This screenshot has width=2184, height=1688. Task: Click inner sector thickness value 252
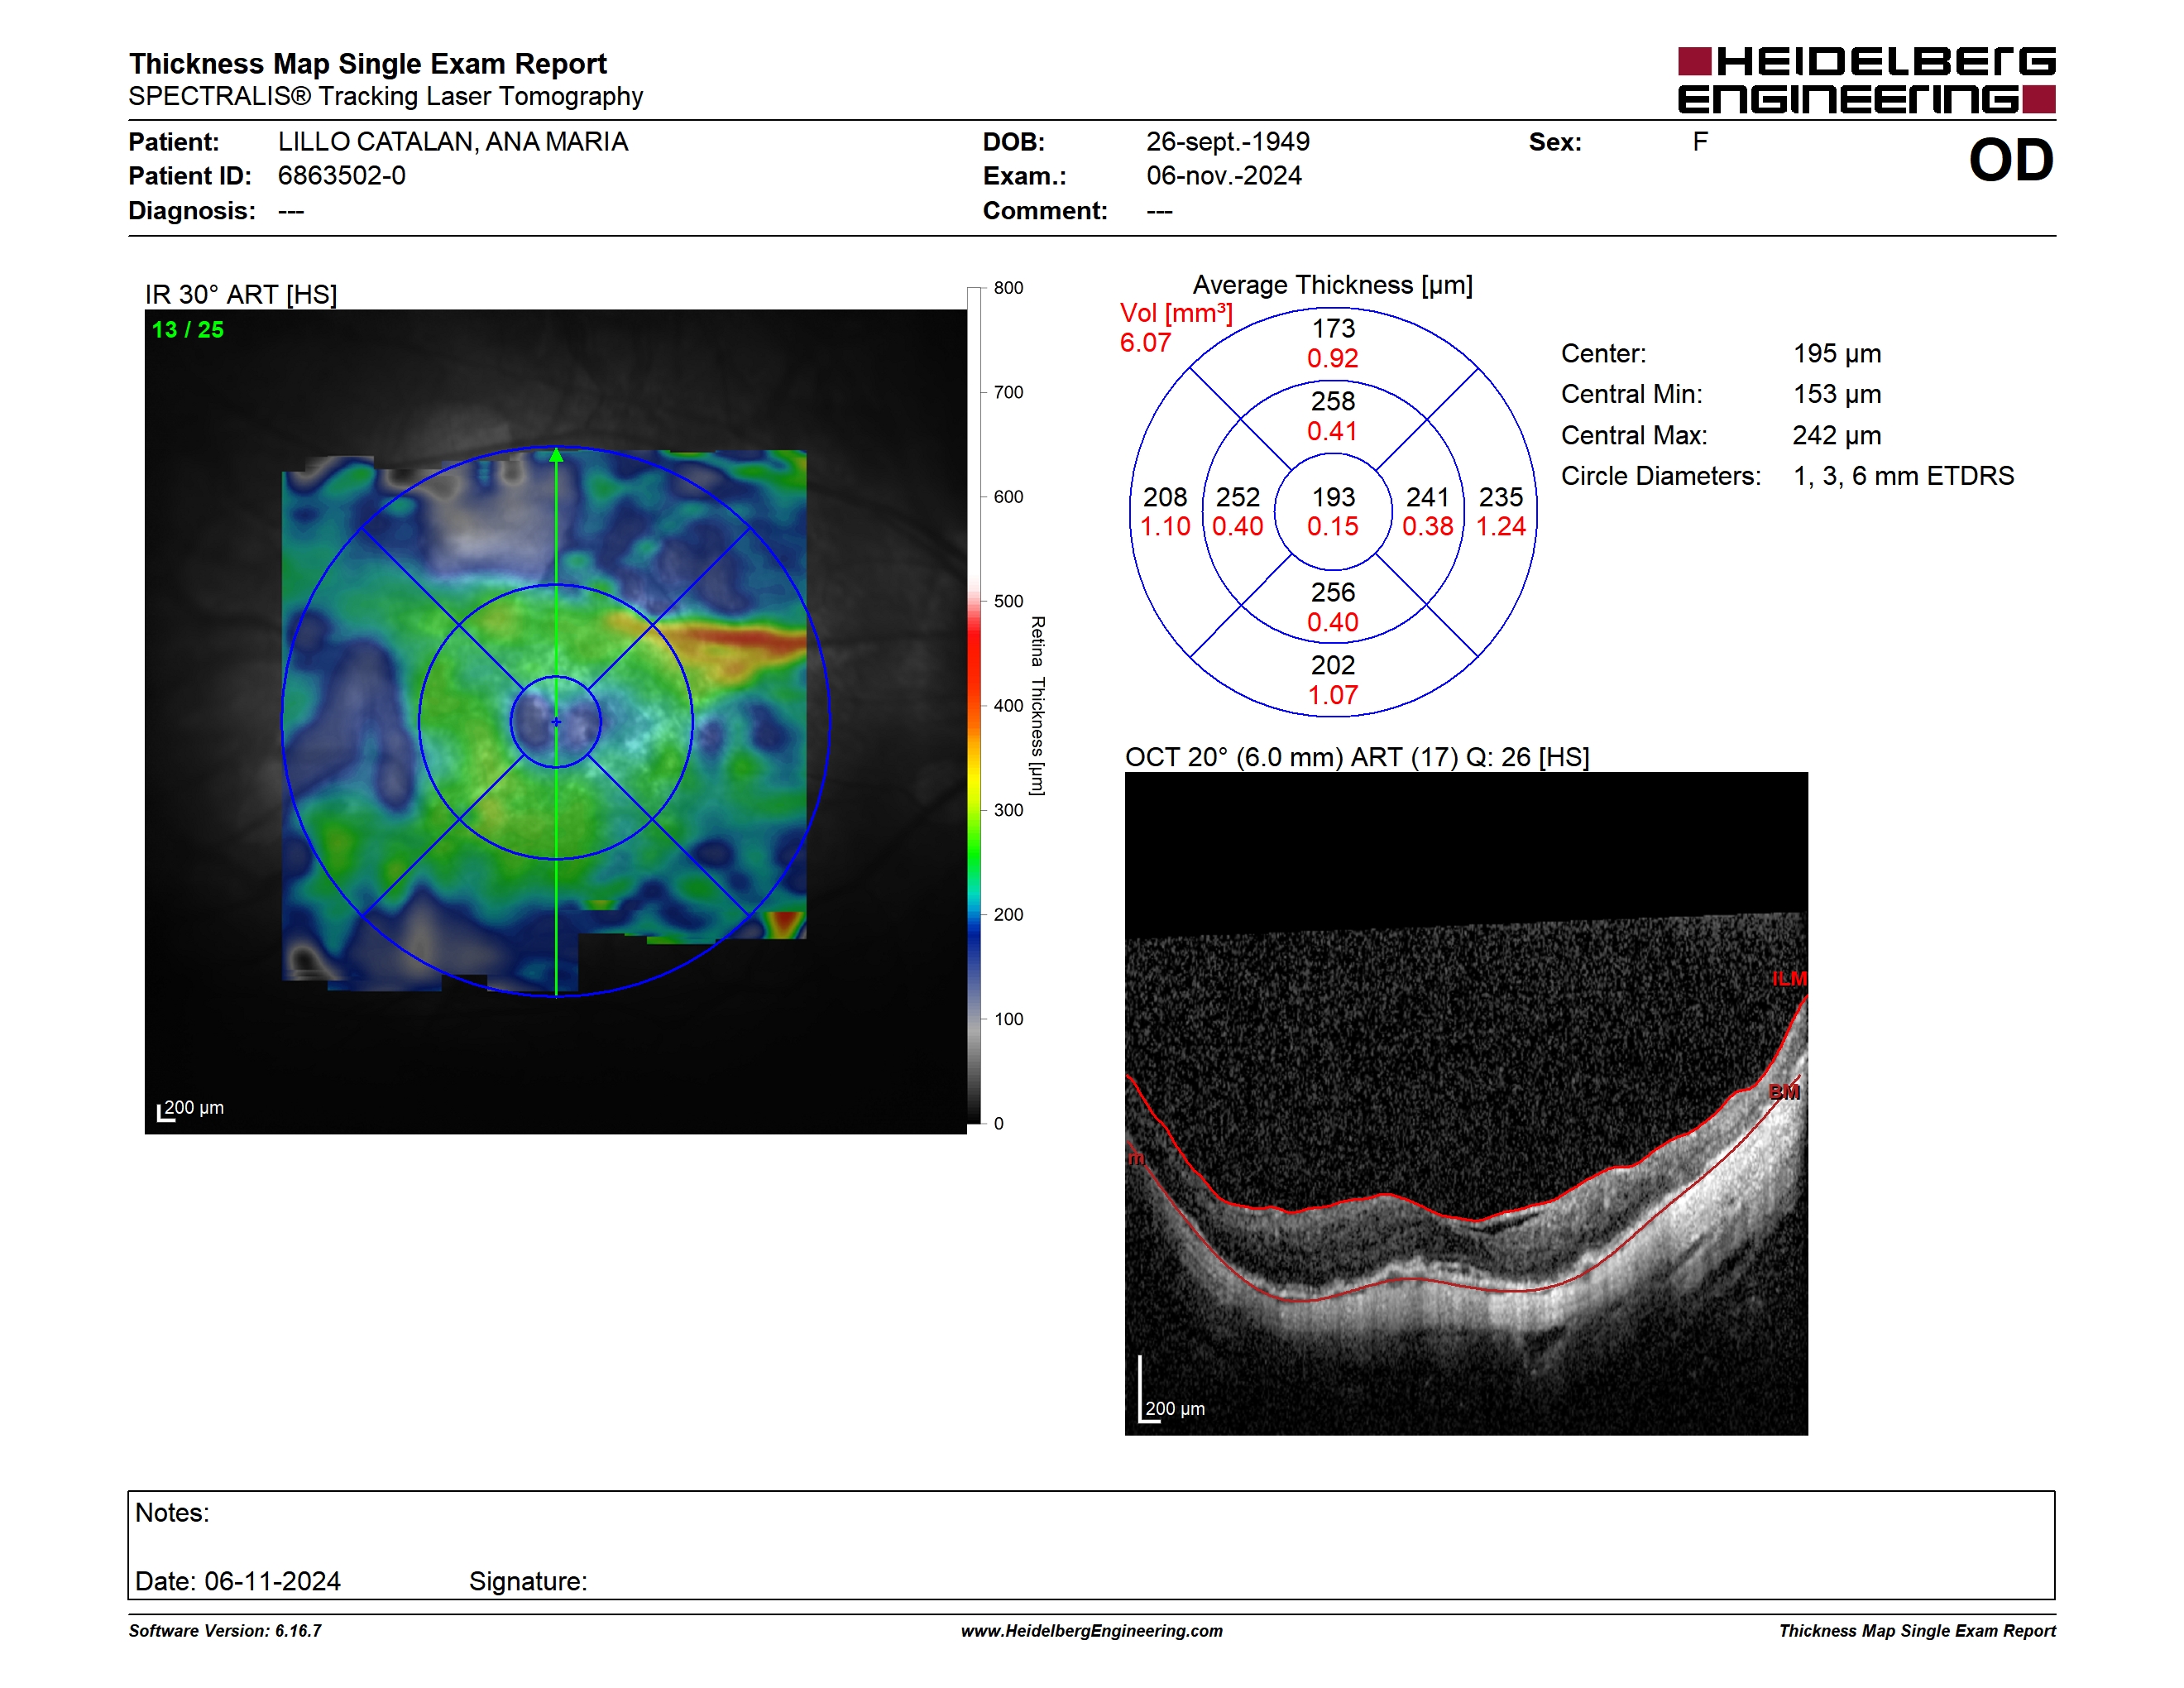pos(1238,497)
